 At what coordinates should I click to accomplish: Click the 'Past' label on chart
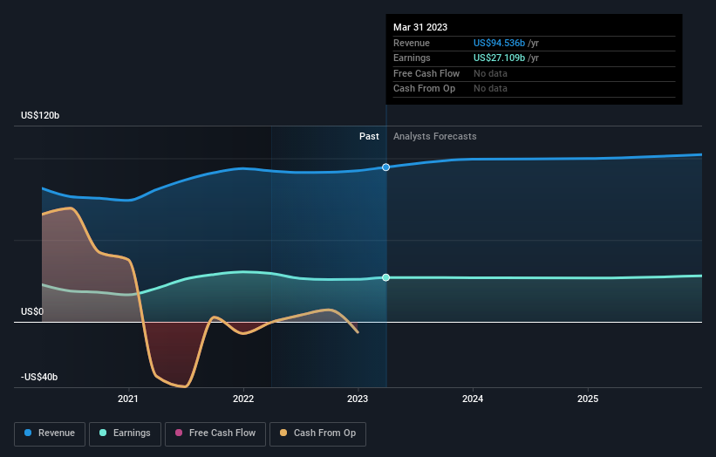pyautogui.click(x=369, y=136)
